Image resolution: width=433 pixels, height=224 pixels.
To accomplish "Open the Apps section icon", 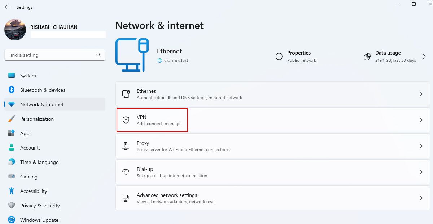I will click(12, 133).
